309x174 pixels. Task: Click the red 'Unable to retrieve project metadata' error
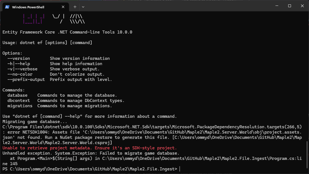(x=90, y=148)
